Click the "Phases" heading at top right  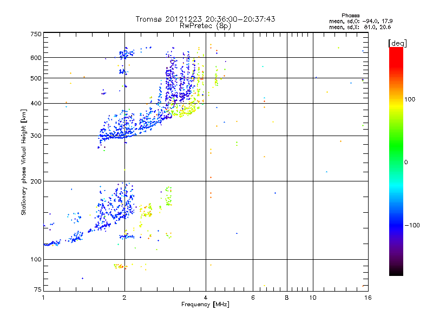350,16
